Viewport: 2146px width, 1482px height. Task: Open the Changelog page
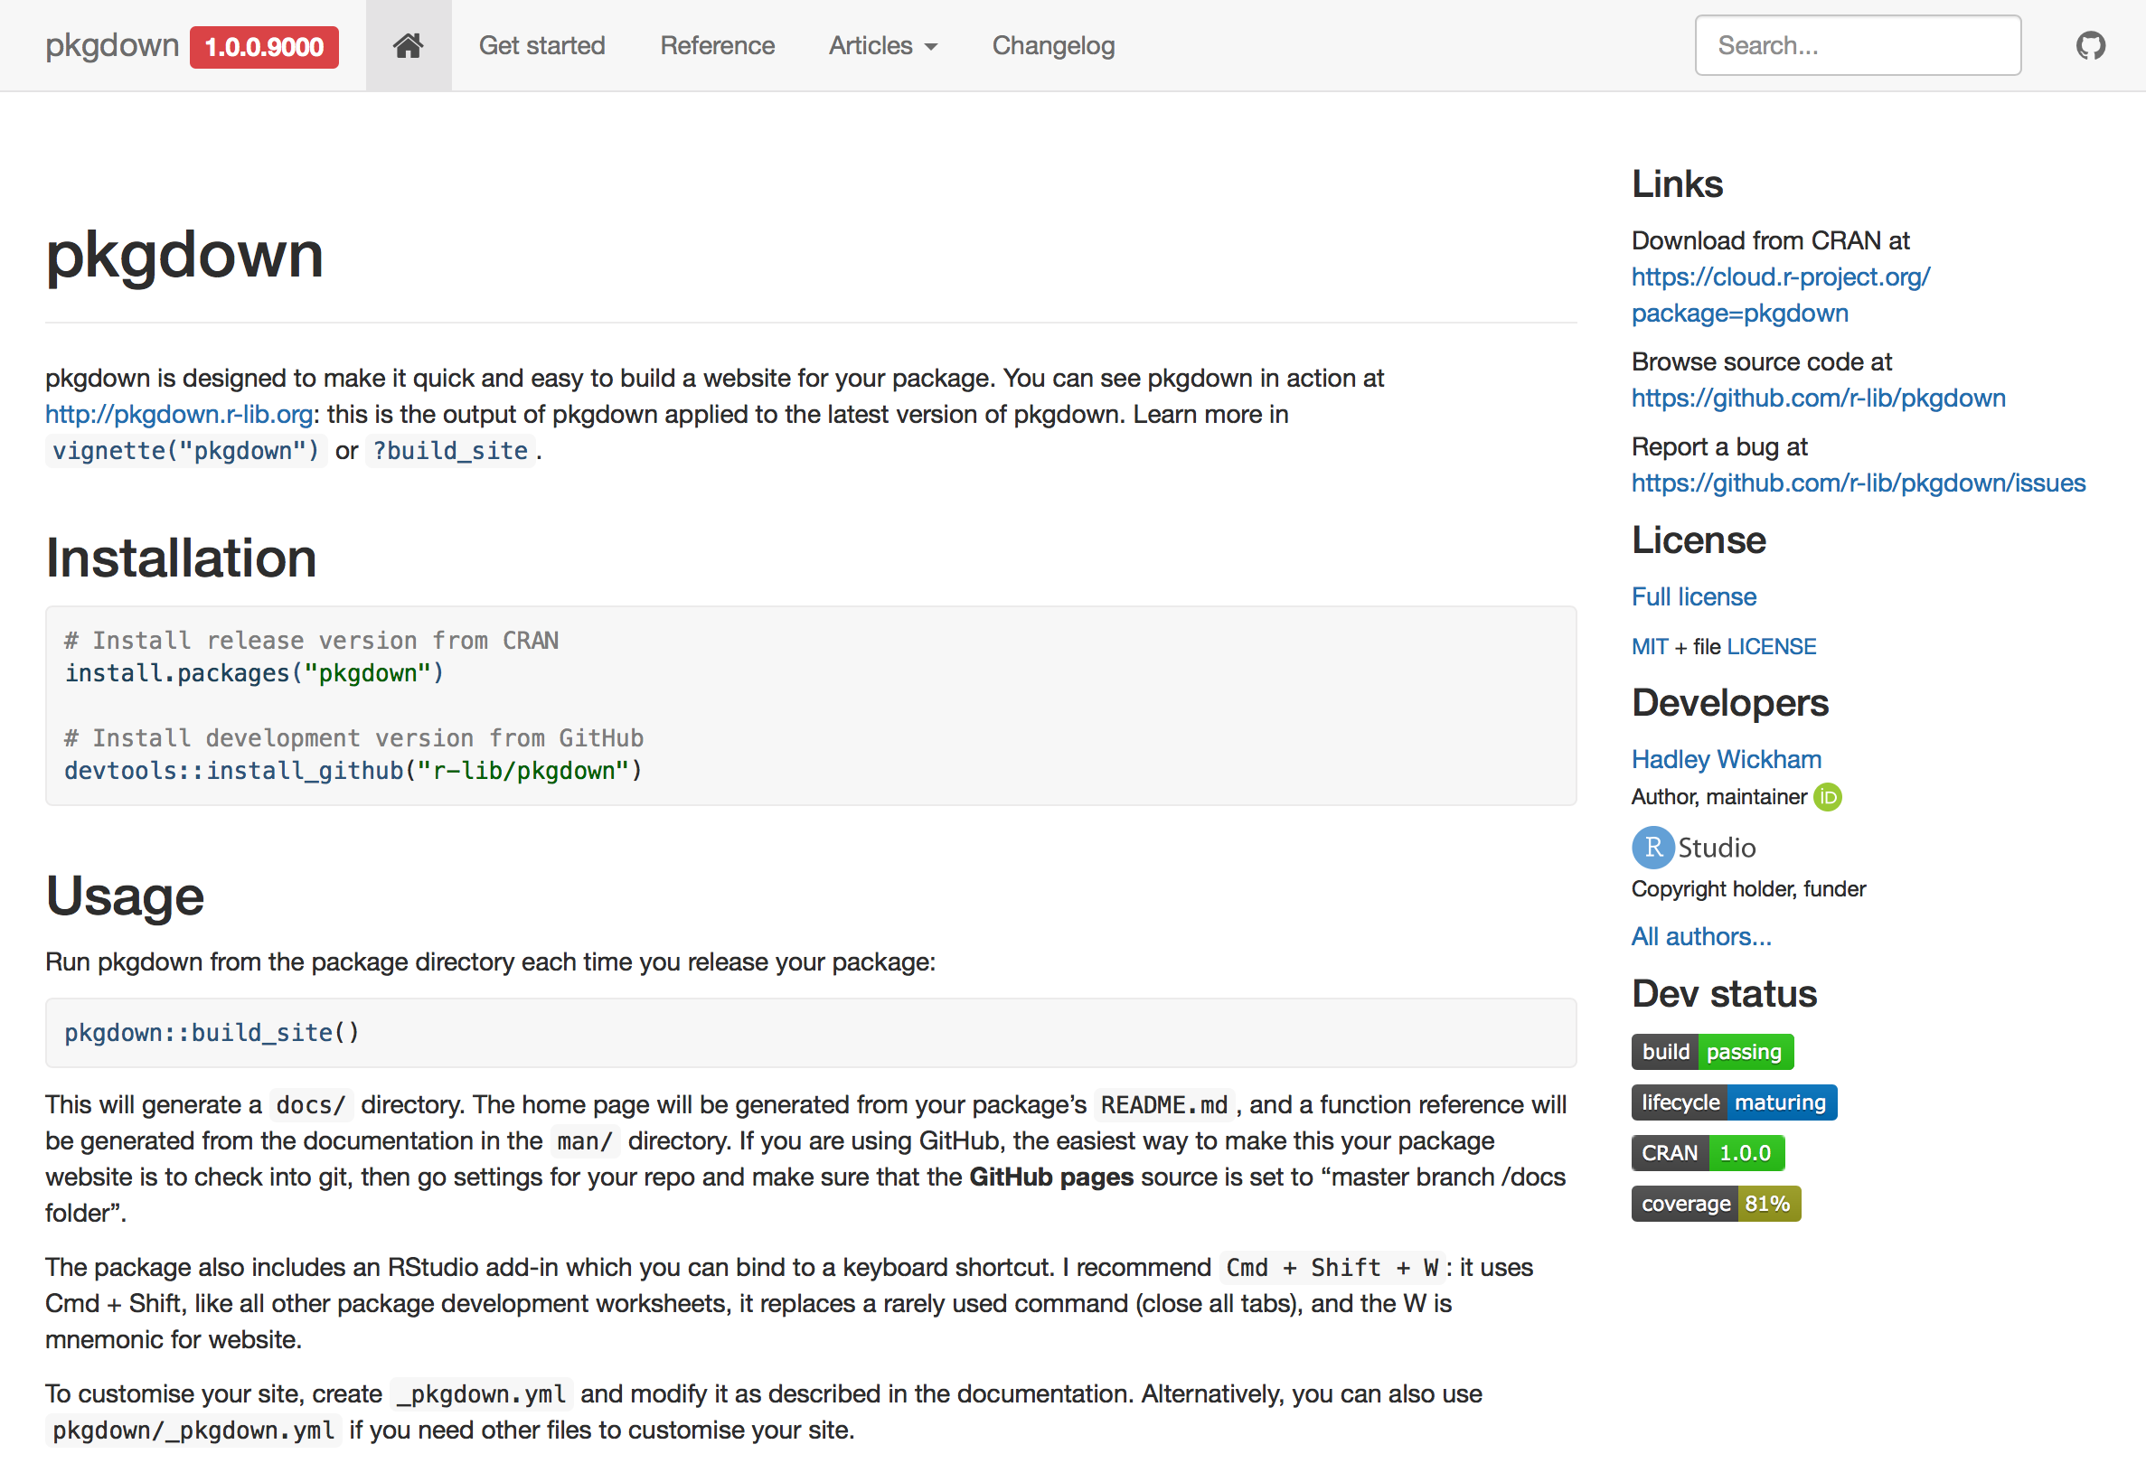point(1053,45)
